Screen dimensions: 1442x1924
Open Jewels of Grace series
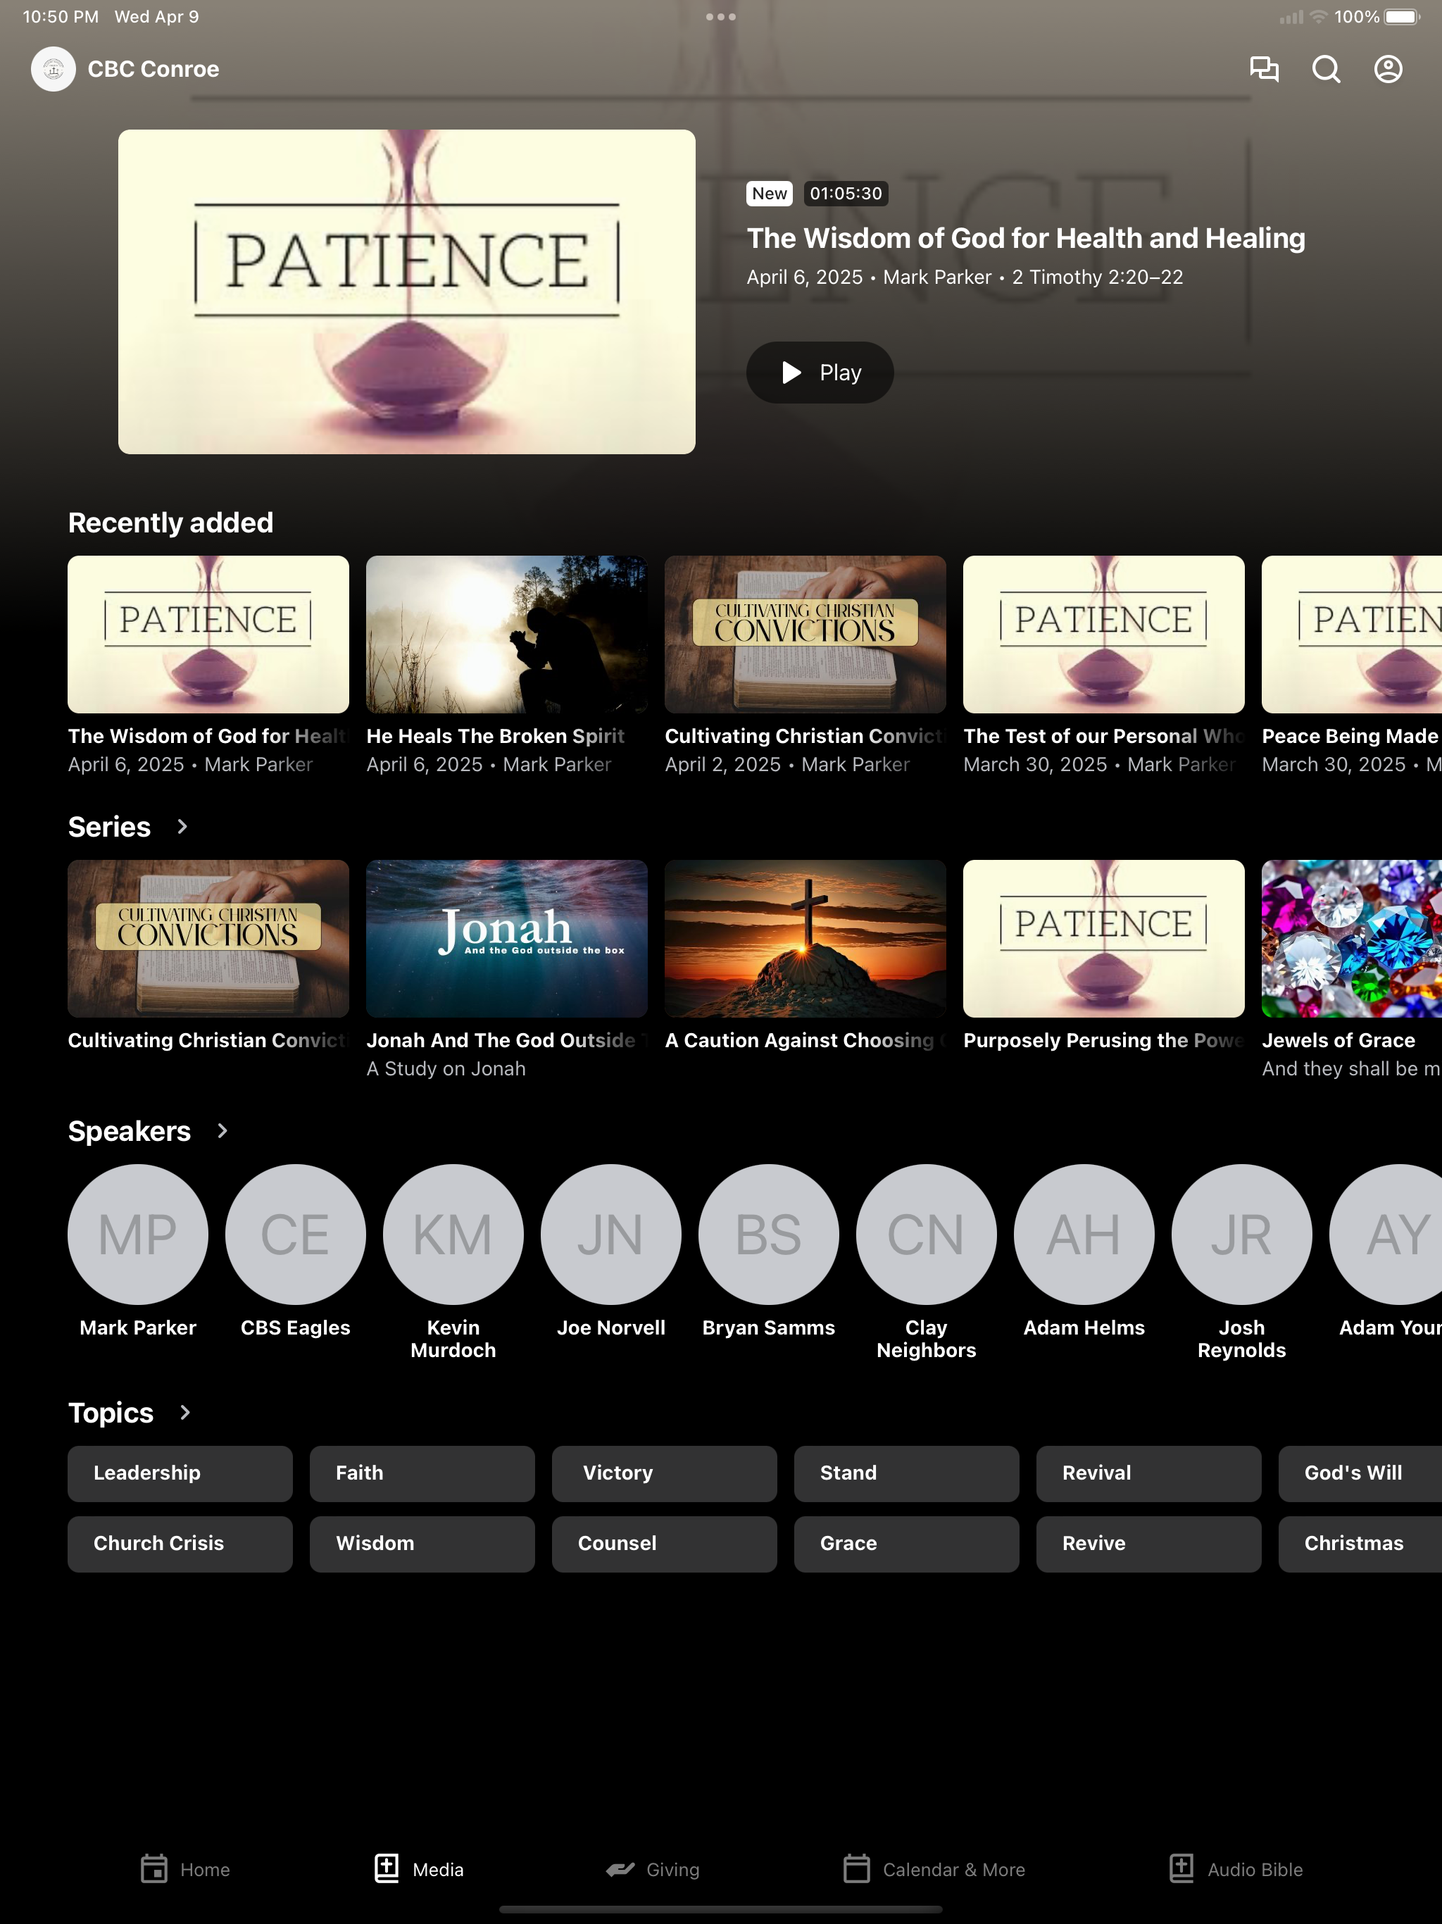coord(1352,970)
